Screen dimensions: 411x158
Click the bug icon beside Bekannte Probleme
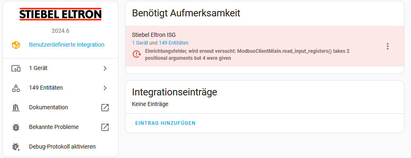coord(16,127)
